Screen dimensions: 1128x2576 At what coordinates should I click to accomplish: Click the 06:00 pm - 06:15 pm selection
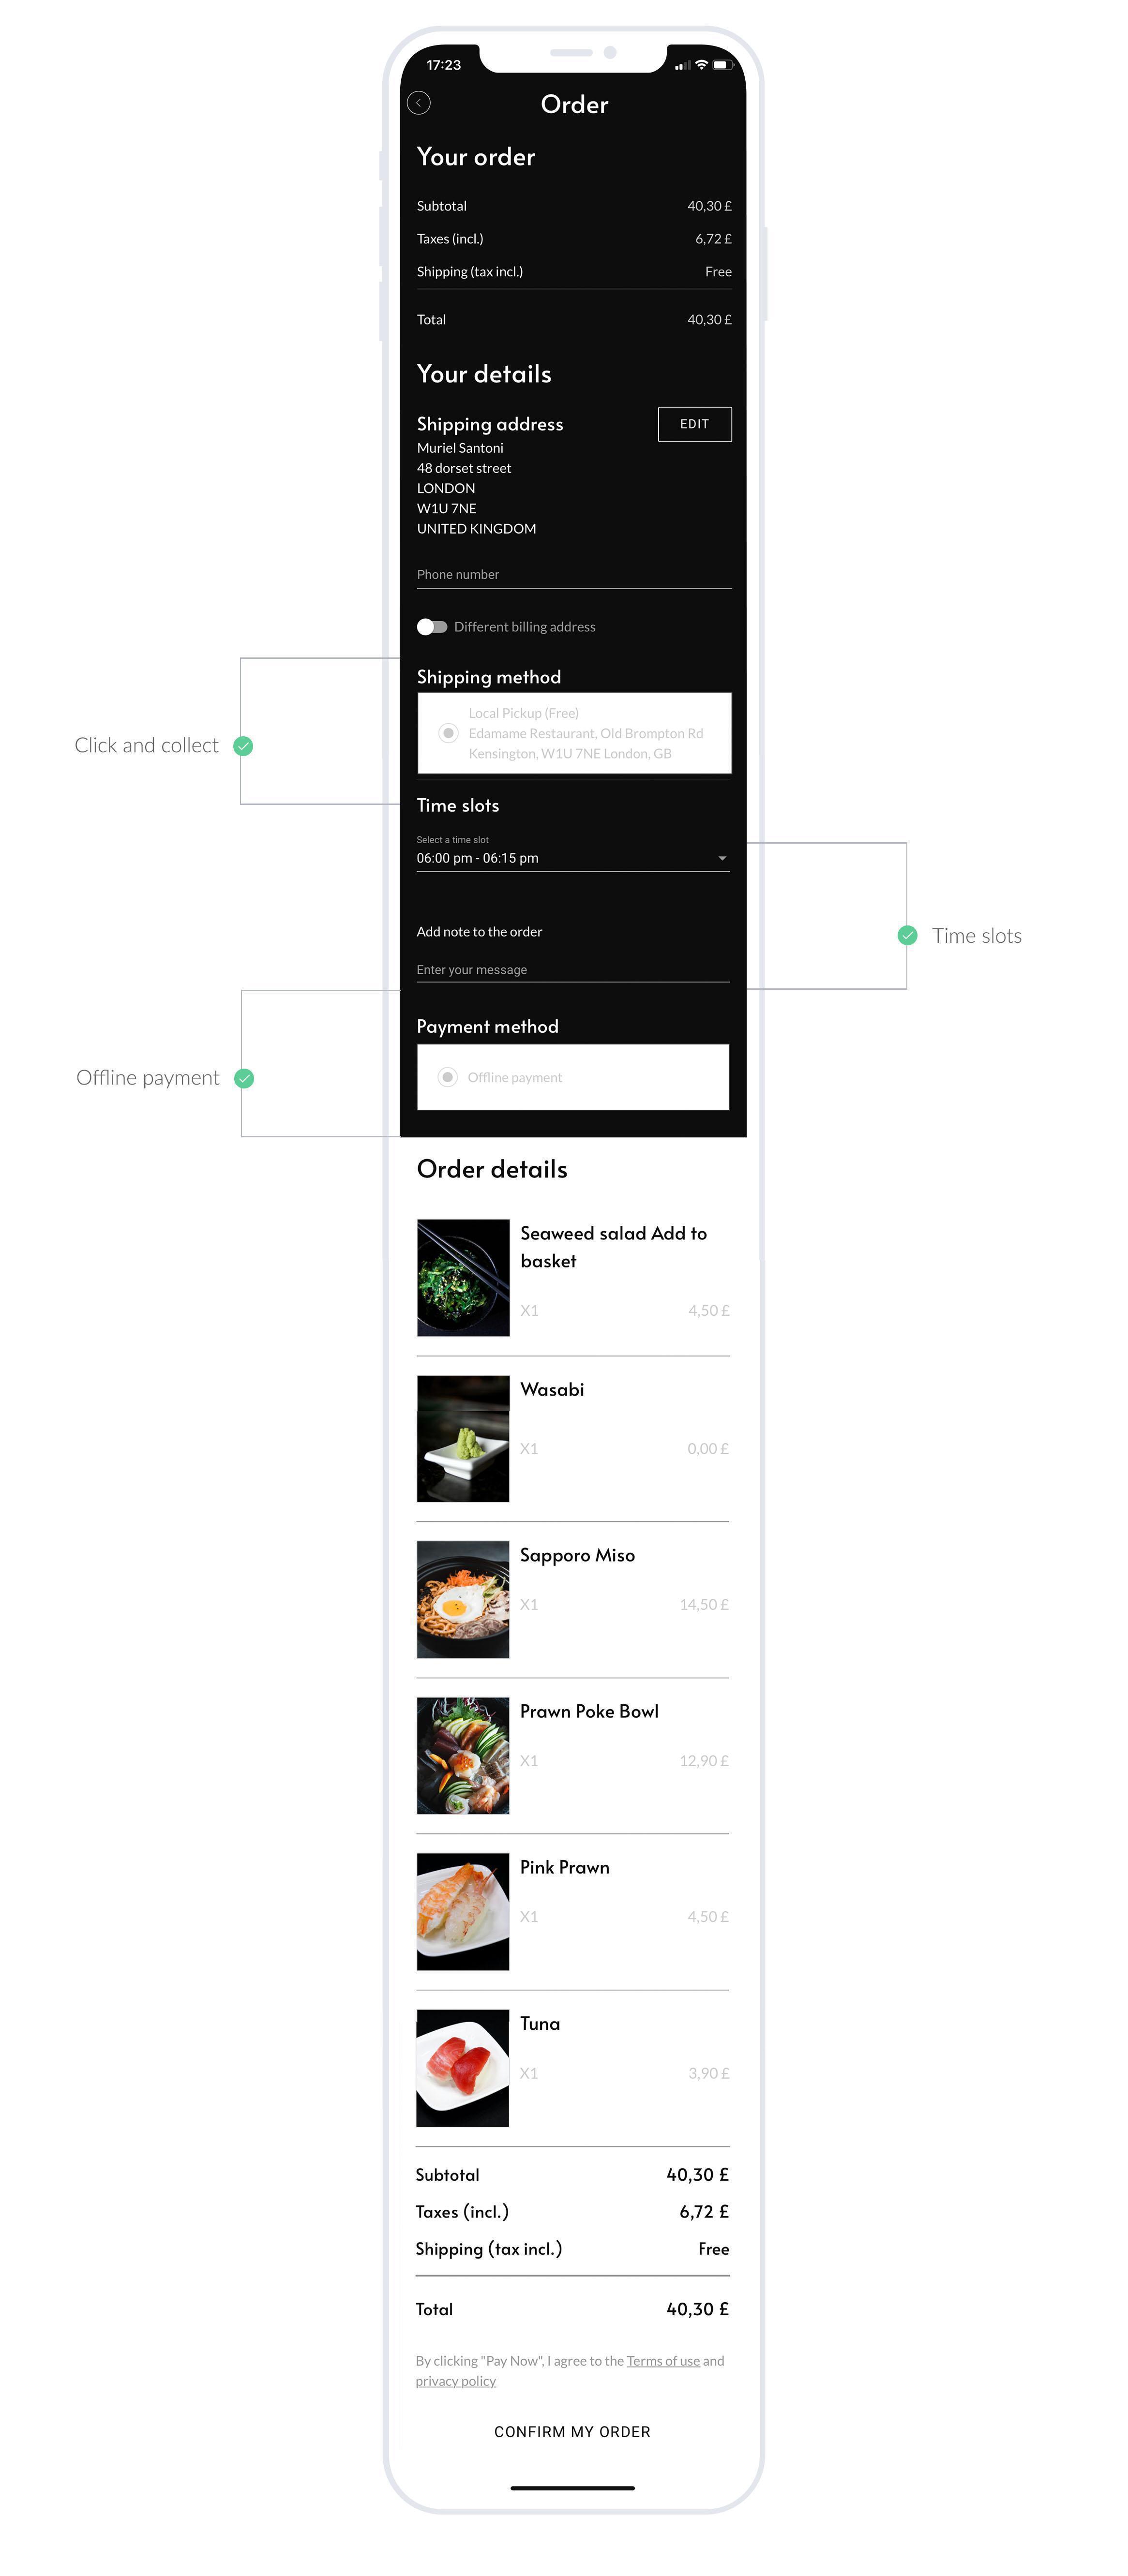478,858
